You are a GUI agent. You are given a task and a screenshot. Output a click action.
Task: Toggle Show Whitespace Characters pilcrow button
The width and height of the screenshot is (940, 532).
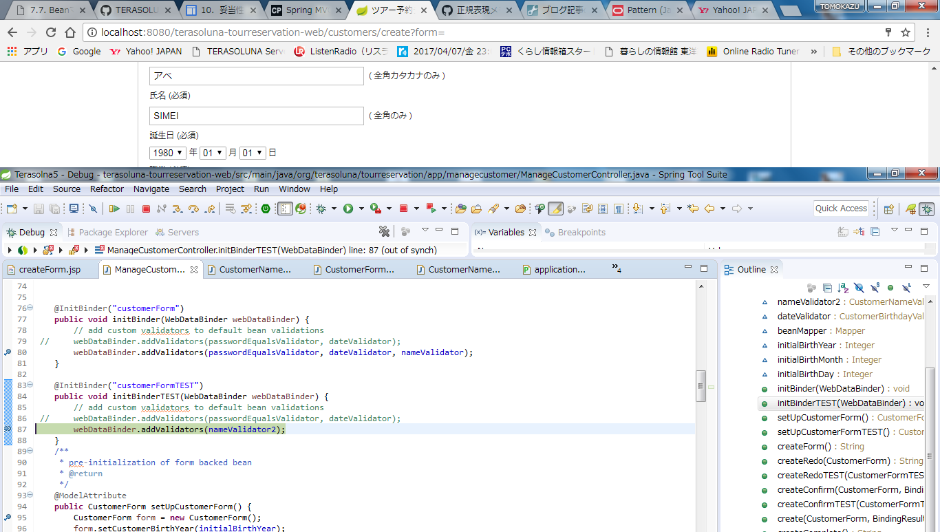pyautogui.click(x=619, y=209)
